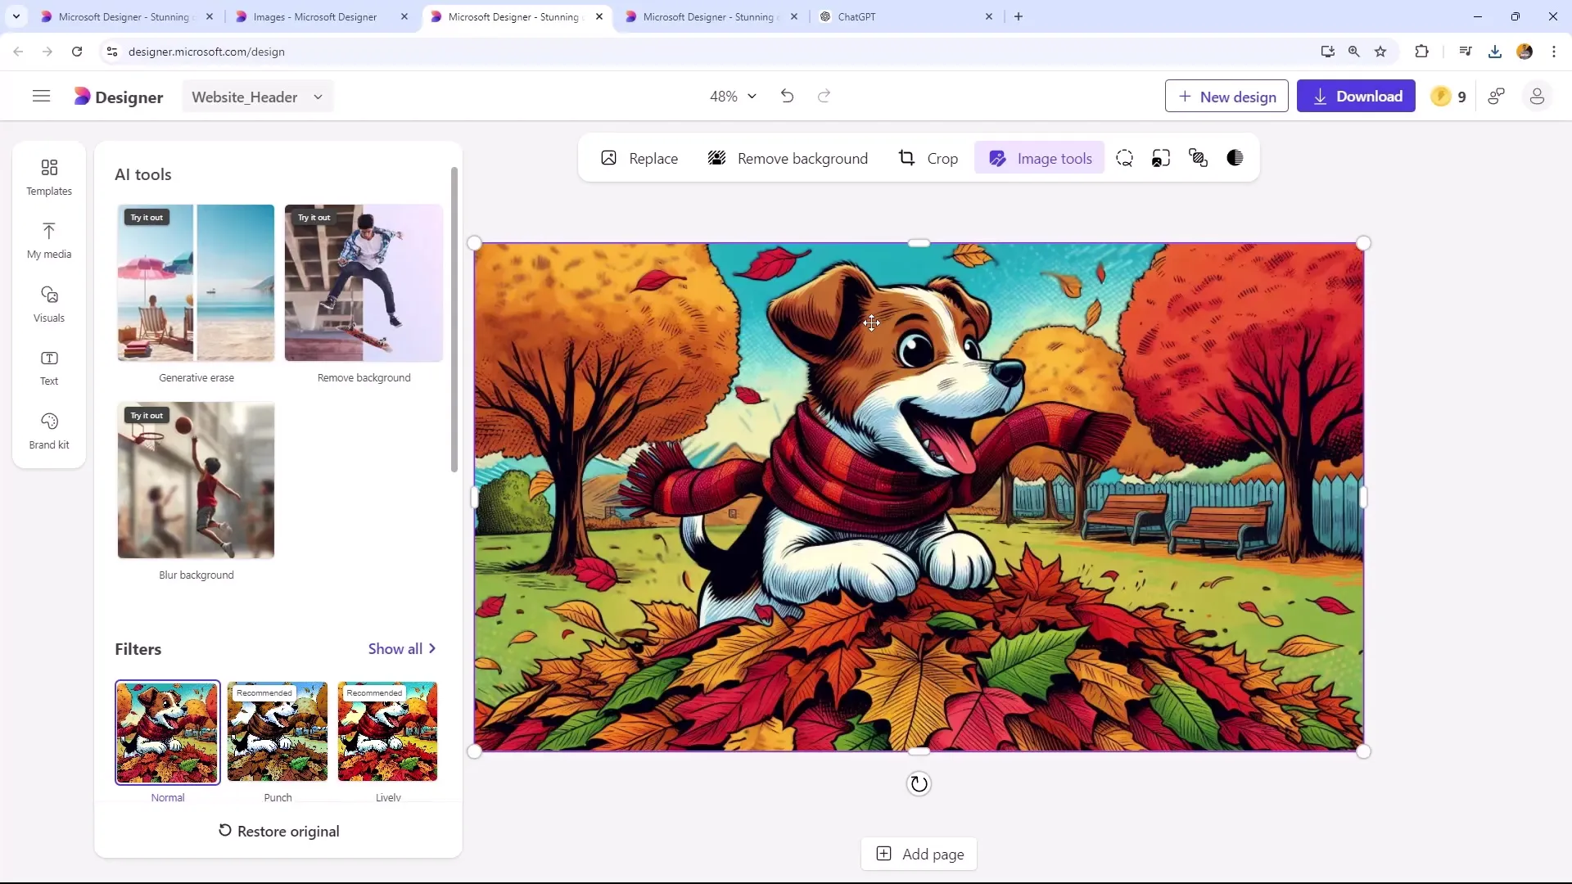1572x884 pixels.
Task: Undo the last action
Action: tap(787, 97)
